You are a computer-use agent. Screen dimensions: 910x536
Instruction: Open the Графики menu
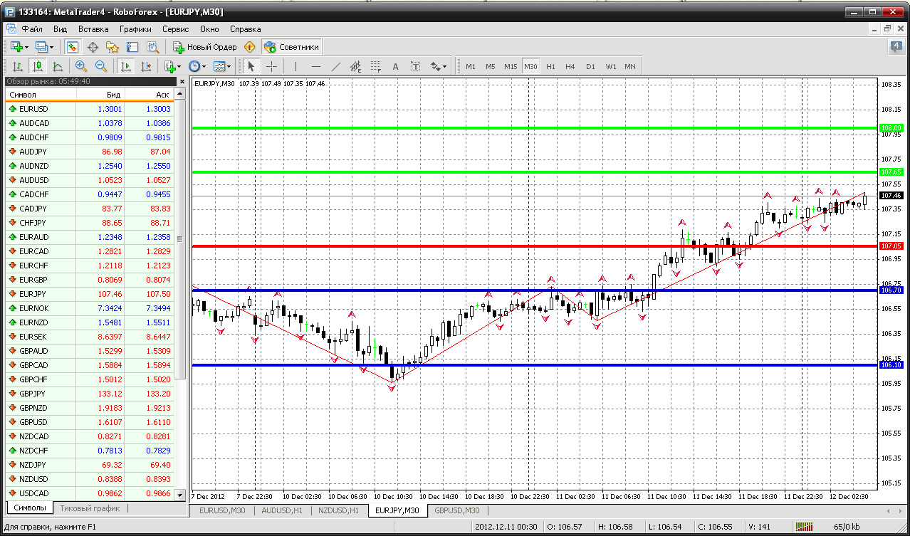pyautogui.click(x=135, y=29)
